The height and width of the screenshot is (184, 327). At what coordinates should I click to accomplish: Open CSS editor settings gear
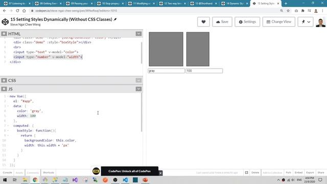click(4, 80)
